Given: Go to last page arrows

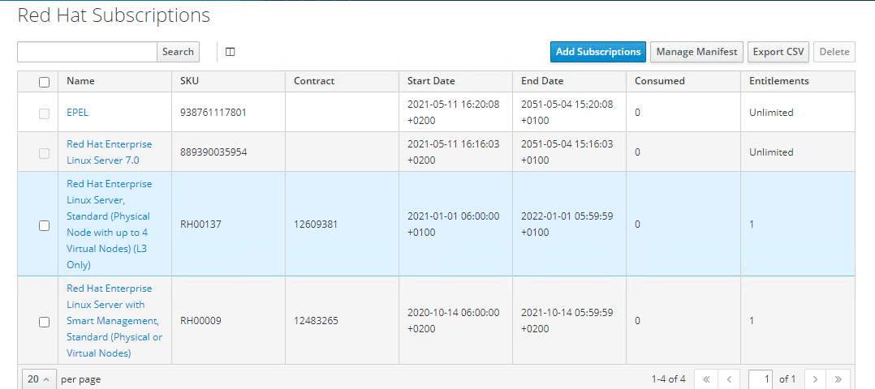Looking at the screenshot, I should point(838,379).
